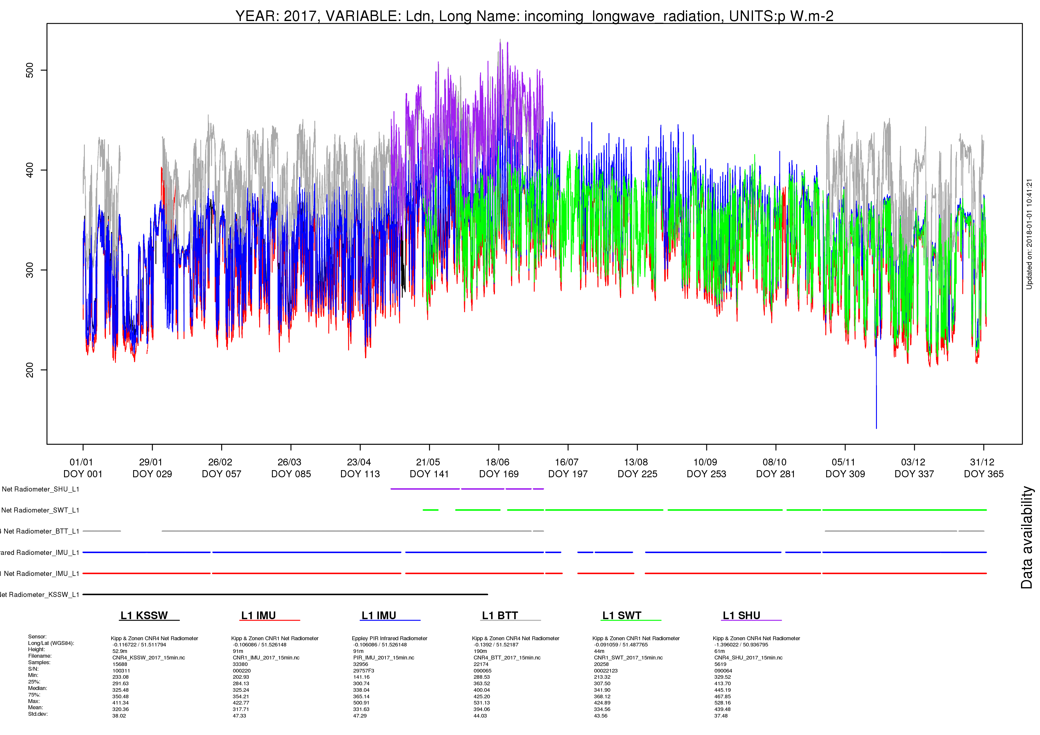The width and height of the screenshot is (1040, 735).
Task: Click the 'Net Radiometer_SWT_L1' availability row label
Action: tap(40, 510)
